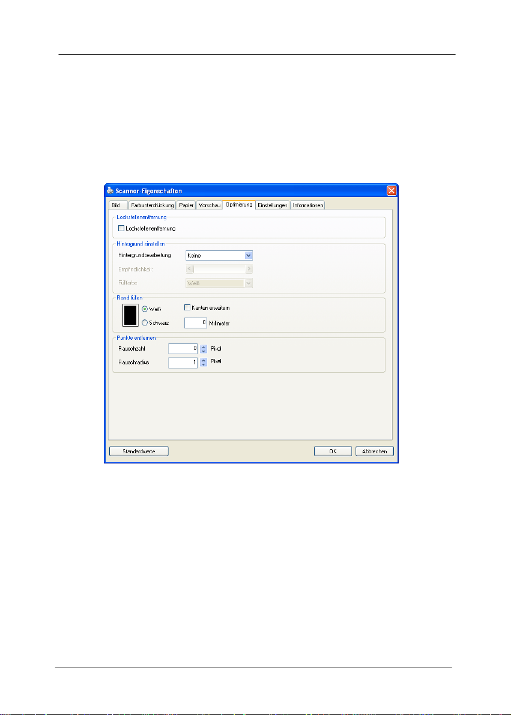
Task: Increase Rauschzahl with the up arrow
Action: pos(204,346)
